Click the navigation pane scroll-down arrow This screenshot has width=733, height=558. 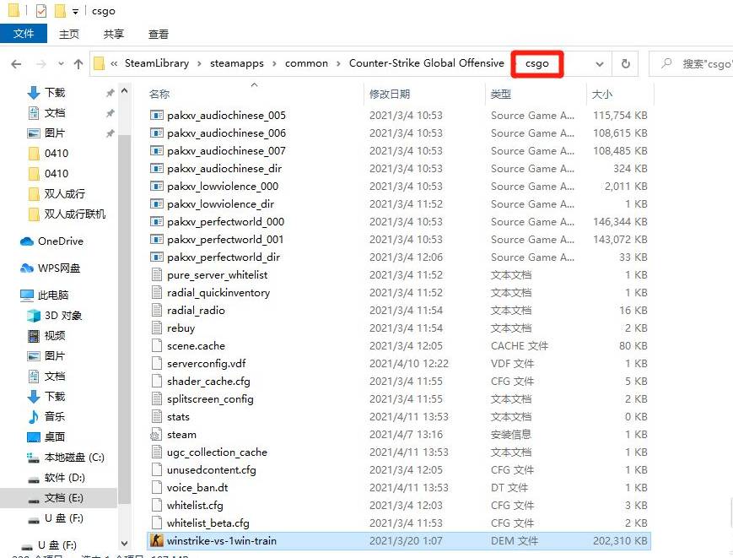124,544
